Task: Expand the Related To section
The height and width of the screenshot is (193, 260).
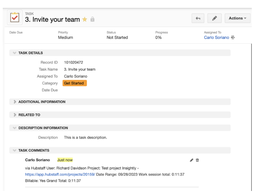Action: tap(14, 115)
